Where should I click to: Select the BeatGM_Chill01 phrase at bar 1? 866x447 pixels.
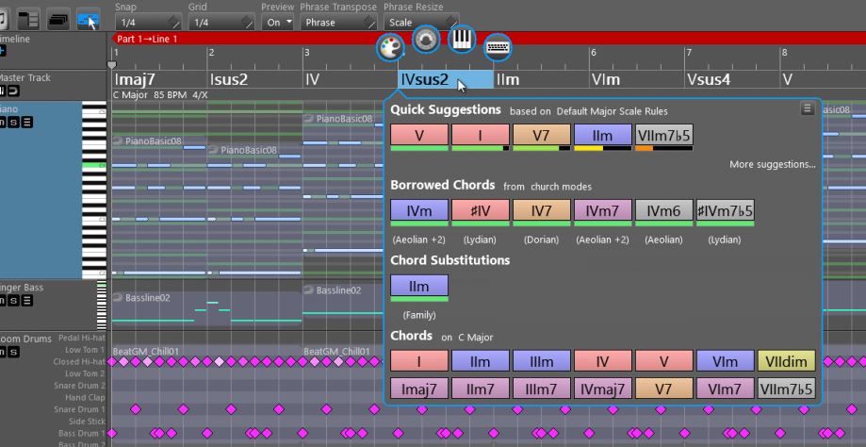[x=148, y=352]
